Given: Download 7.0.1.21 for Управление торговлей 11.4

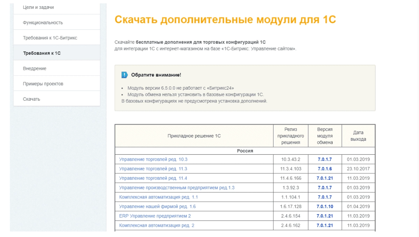Looking at the screenshot, I should point(325,178).
